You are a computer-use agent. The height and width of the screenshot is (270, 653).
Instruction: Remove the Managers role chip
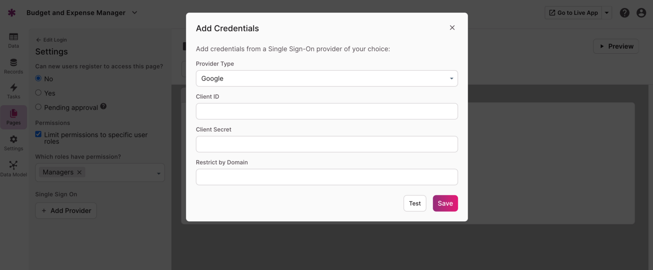coord(79,172)
